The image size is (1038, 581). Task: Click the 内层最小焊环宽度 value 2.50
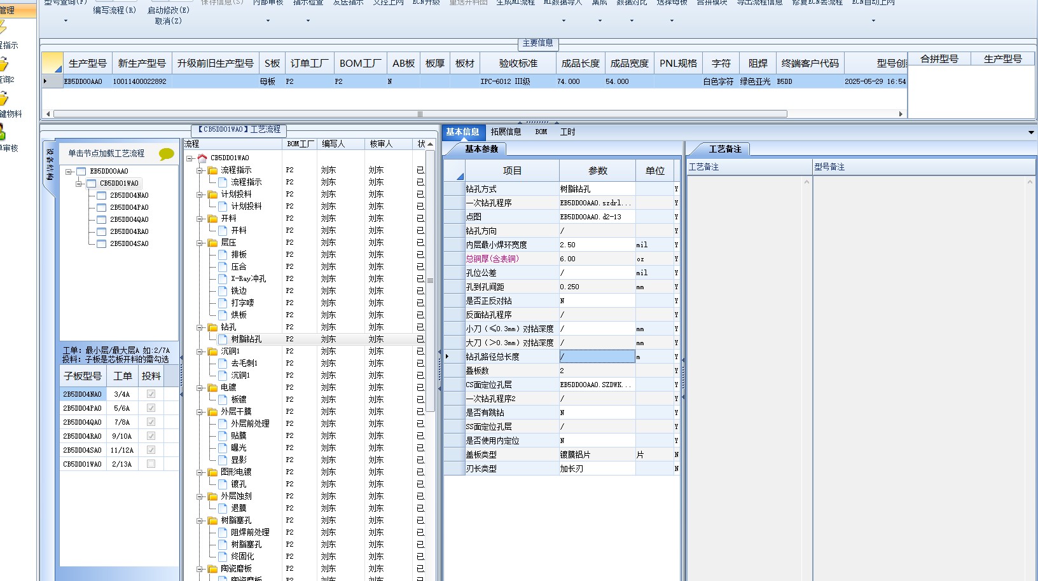point(597,245)
